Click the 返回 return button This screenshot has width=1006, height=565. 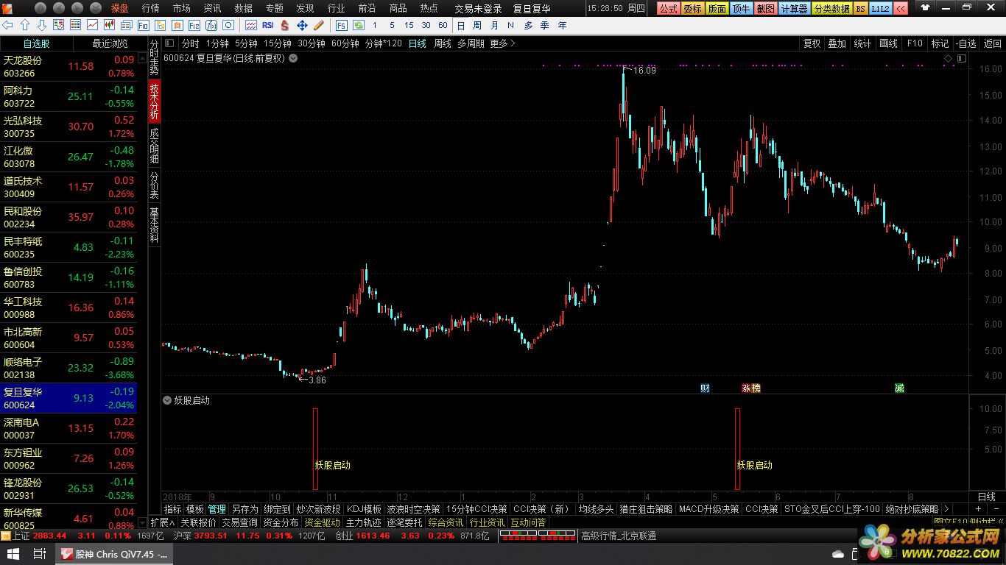993,43
